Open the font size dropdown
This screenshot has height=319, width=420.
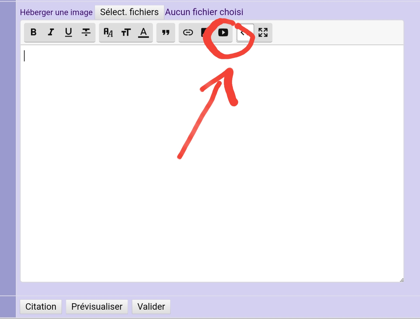click(x=126, y=32)
